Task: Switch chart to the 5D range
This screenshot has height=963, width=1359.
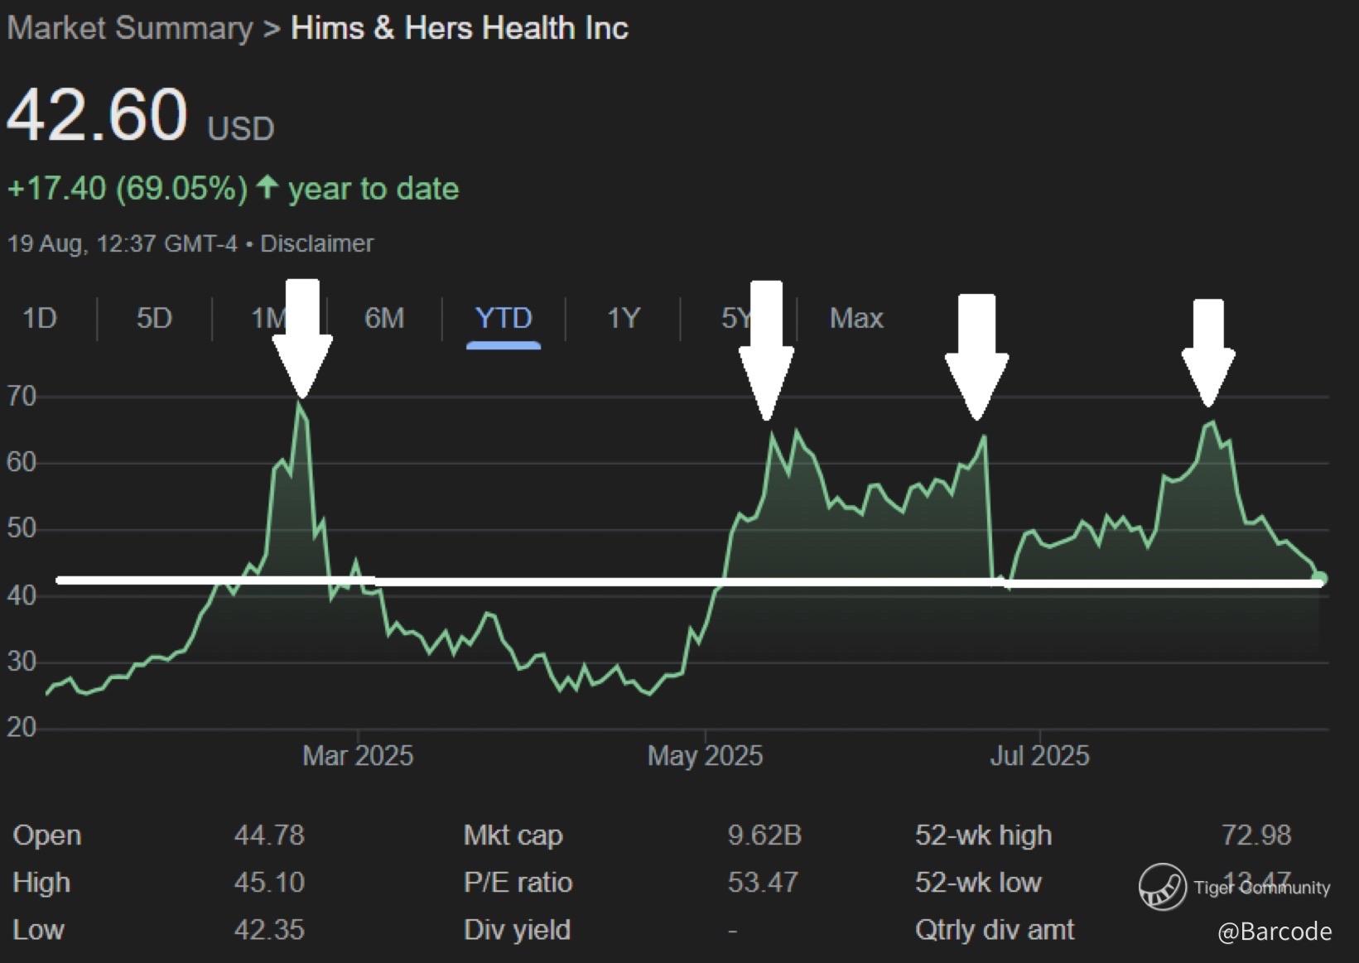Action: [x=154, y=318]
